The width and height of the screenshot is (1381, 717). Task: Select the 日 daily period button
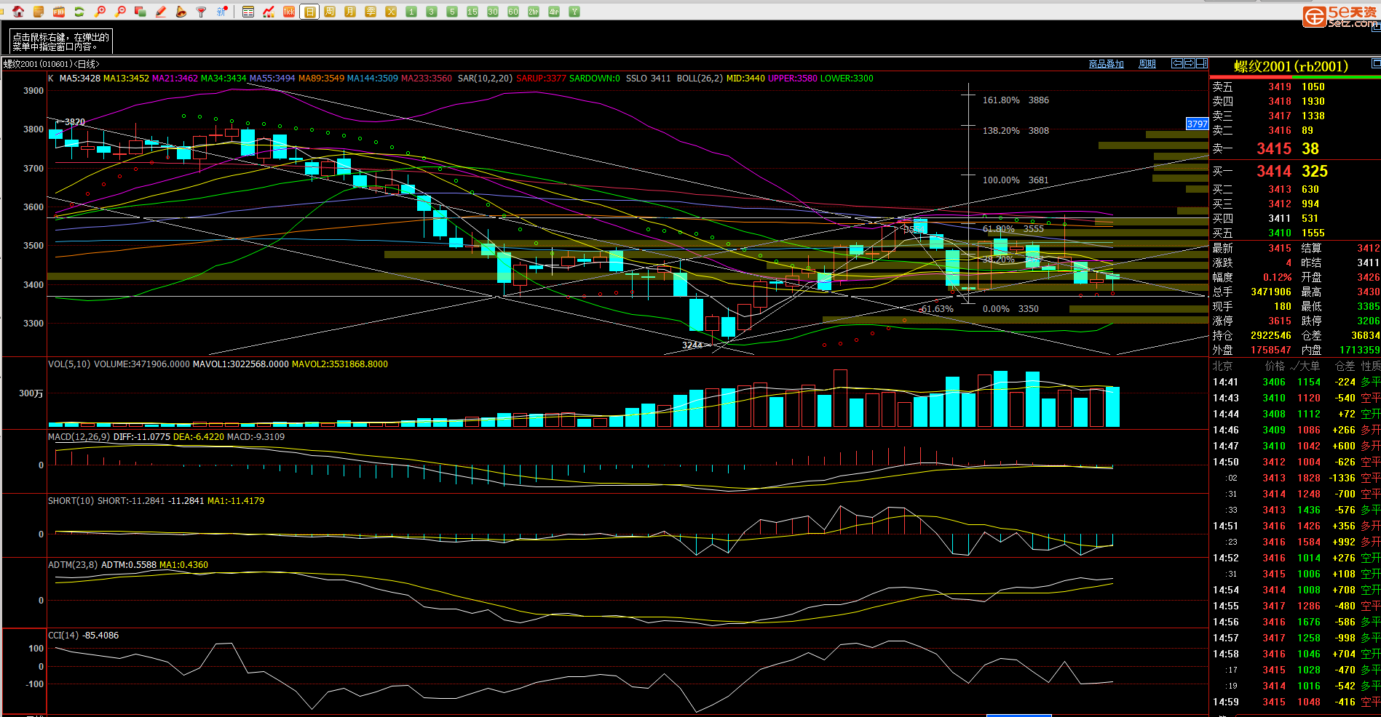click(x=309, y=12)
